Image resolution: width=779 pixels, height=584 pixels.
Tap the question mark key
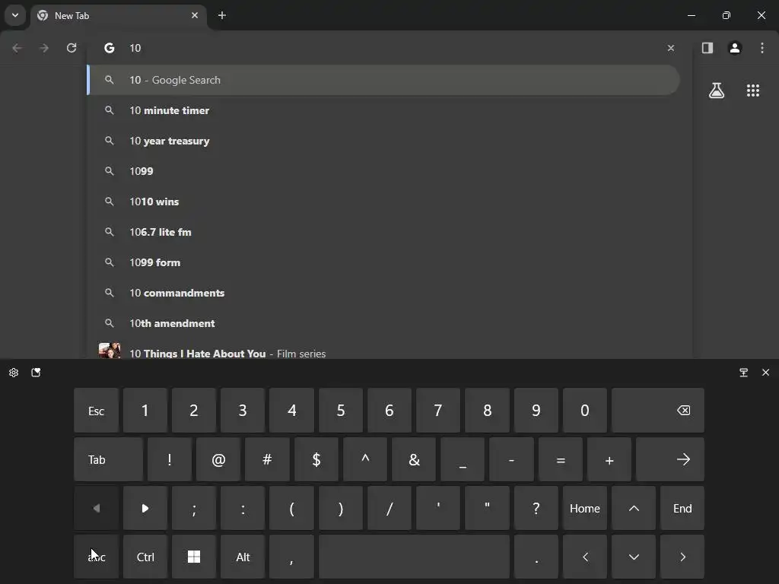point(536,508)
